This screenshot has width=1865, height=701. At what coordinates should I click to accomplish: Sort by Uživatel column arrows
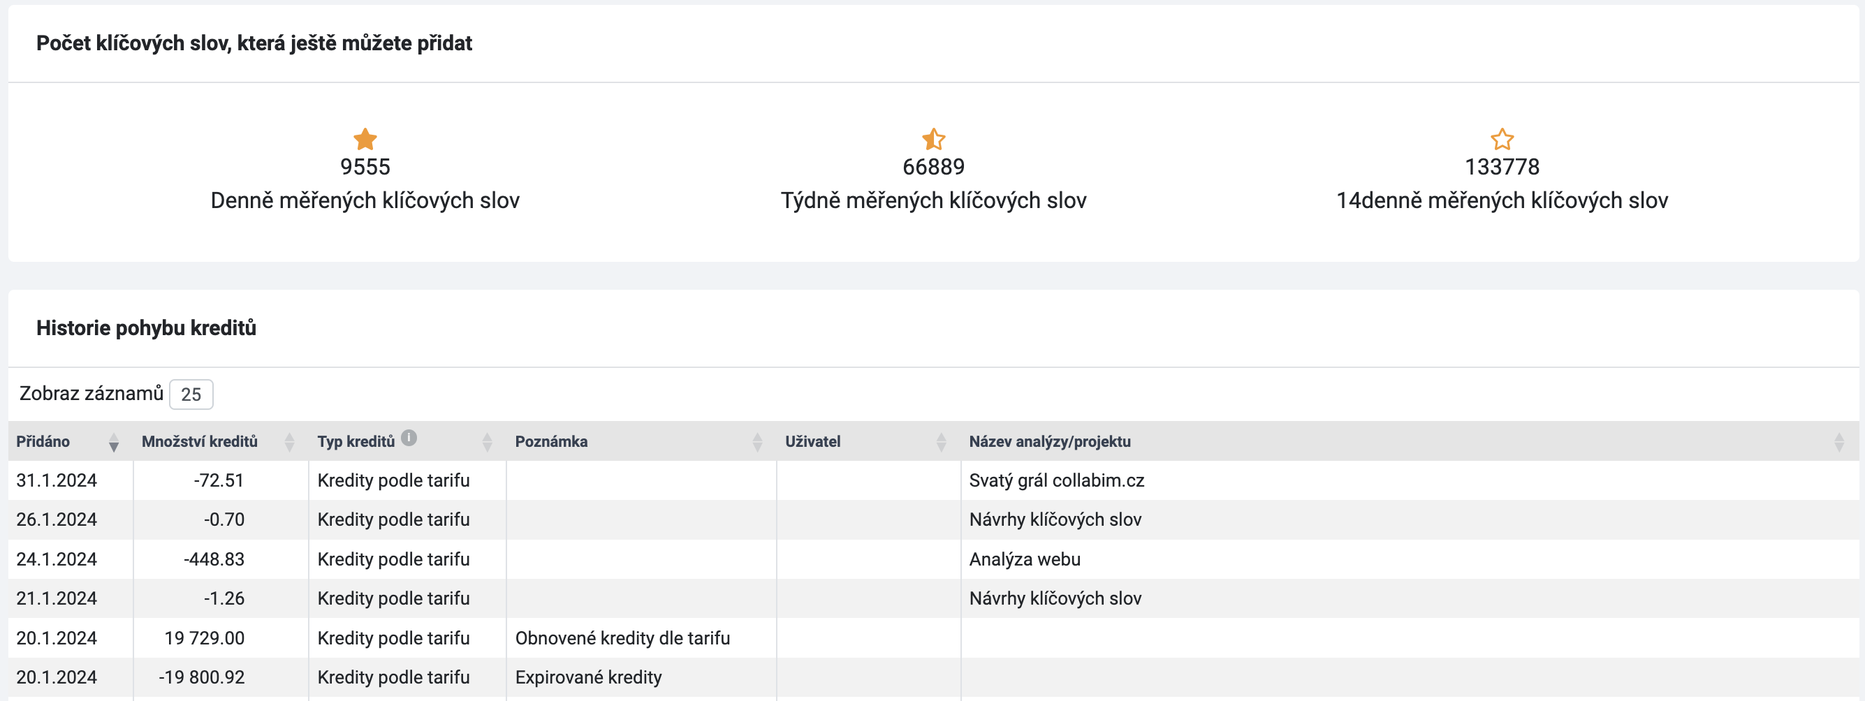(x=941, y=442)
